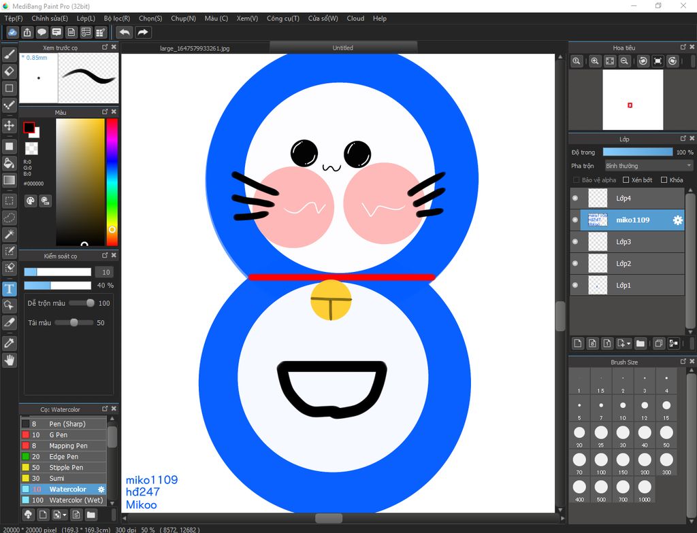Select the Edge Pen brush

click(x=63, y=457)
